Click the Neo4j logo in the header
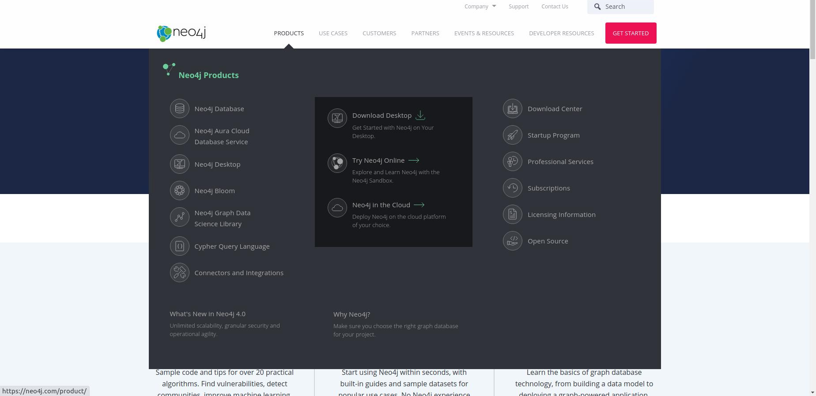The width and height of the screenshot is (816, 396). pyautogui.click(x=181, y=33)
